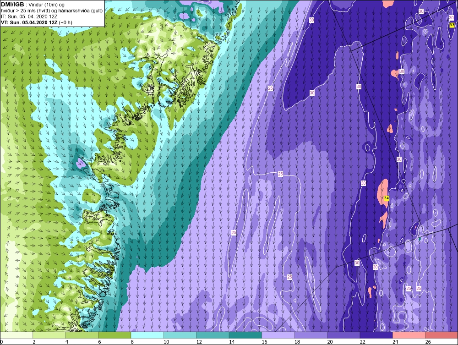Screen dimensions: 458x345
Task: Click the text 'hviður > 25 m/s (hvítt) og hámarkshviða (gult)'
Action: coord(52,11)
